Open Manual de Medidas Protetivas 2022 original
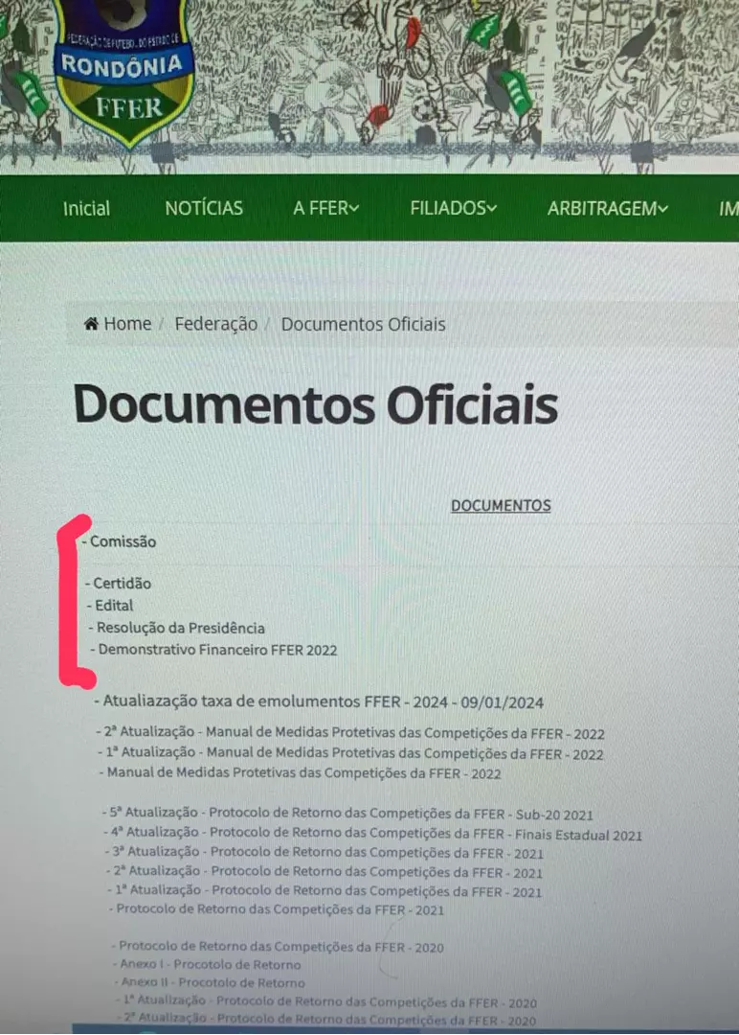The width and height of the screenshot is (739, 1035). 303,772
